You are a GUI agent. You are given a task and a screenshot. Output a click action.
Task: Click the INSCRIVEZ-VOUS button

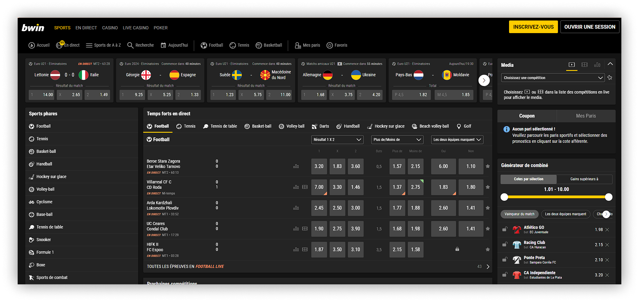pos(533,27)
